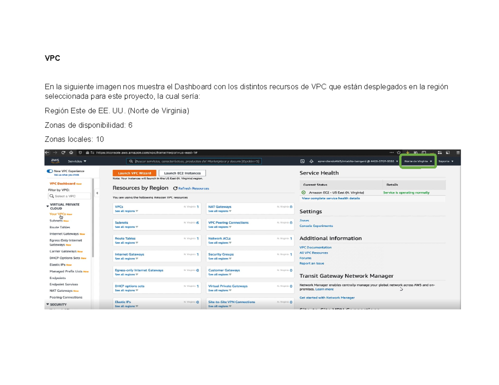
Task: Expand See all regions under NAT Gateways card
Action: click(220, 211)
